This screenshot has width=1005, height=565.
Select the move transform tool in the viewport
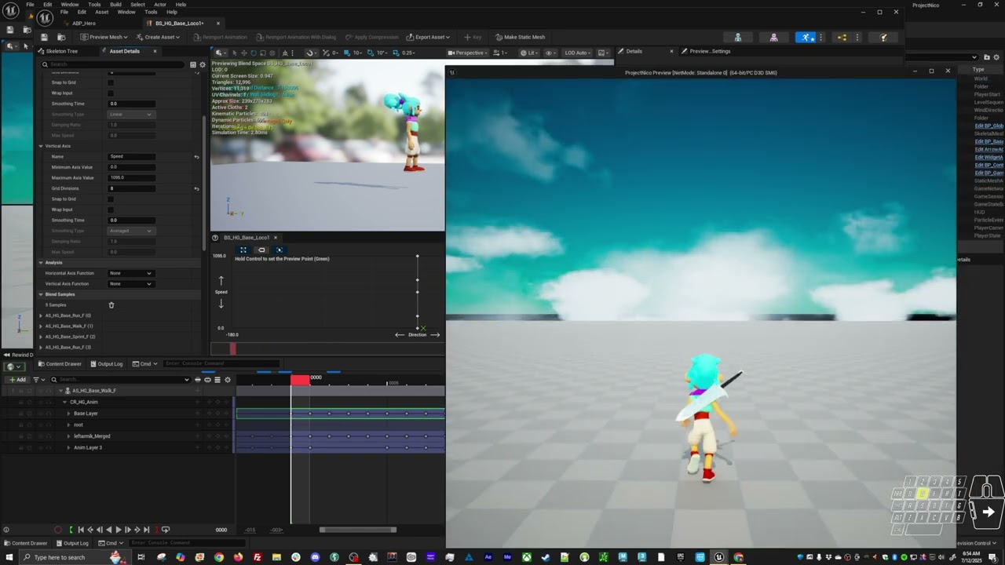tap(243, 53)
